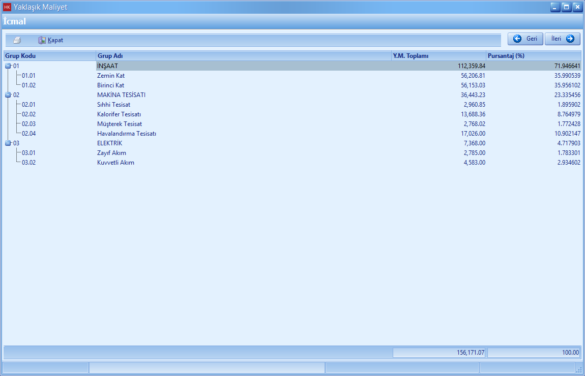Select the Havalandırma Tesisatı row

[126, 134]
